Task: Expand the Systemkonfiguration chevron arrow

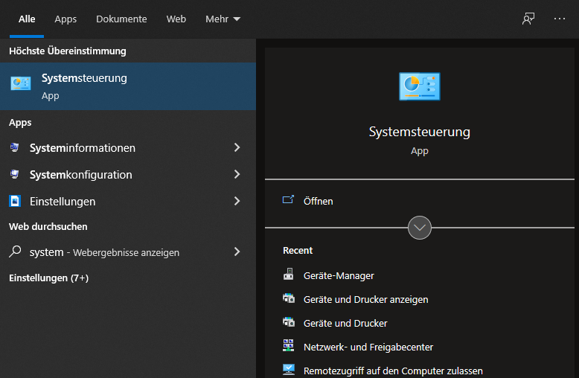Action: pyautogui.click(x=237, y=175)
